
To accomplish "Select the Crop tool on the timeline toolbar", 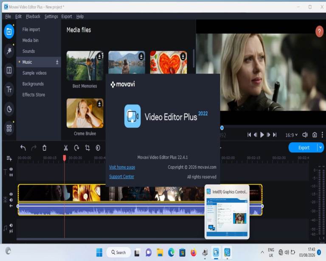I will [87, 148].
